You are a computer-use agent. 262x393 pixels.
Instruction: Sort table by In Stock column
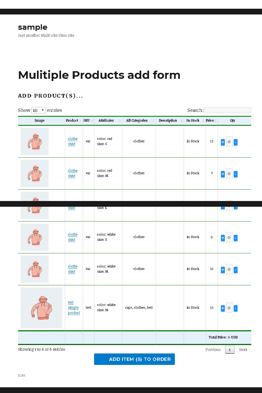point(194,121)
